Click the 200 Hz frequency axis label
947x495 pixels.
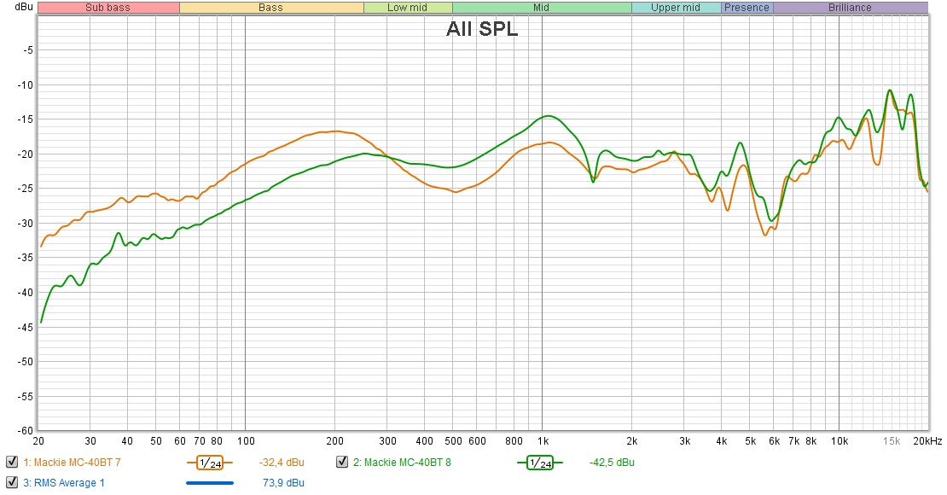click(334, 441)
